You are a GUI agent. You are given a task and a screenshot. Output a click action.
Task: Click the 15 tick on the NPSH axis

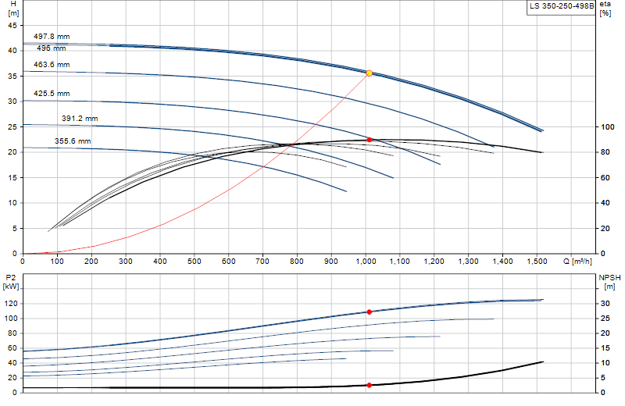(605, 348)
